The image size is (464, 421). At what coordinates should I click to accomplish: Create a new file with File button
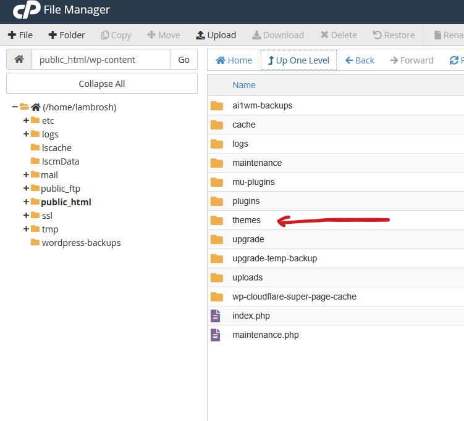coord(20,35)
